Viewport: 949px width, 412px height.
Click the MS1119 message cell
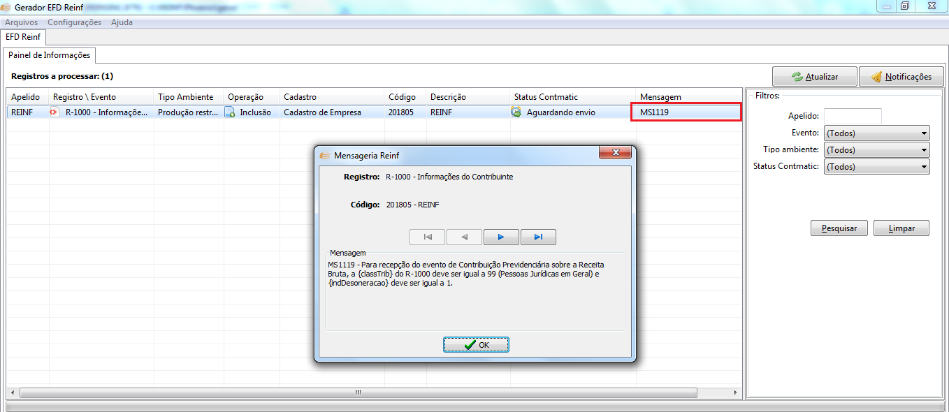pos(686,112)
